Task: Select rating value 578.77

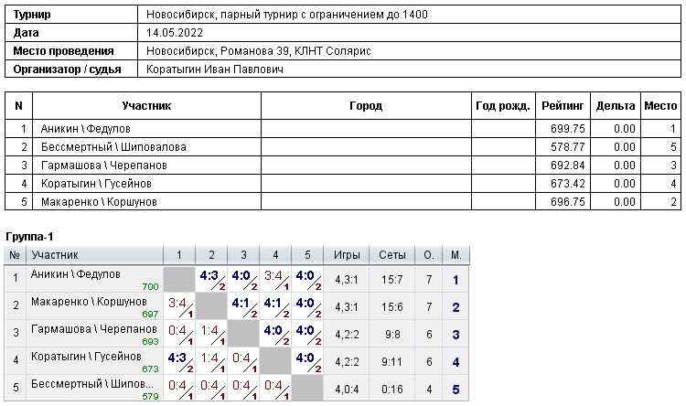Action: 566,146
